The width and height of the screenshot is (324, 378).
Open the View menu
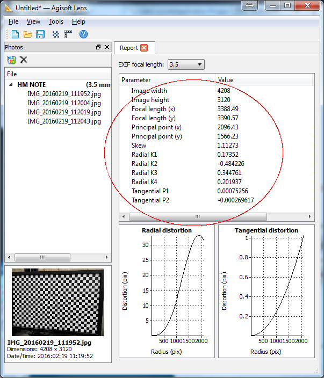(x=33, y=21)
